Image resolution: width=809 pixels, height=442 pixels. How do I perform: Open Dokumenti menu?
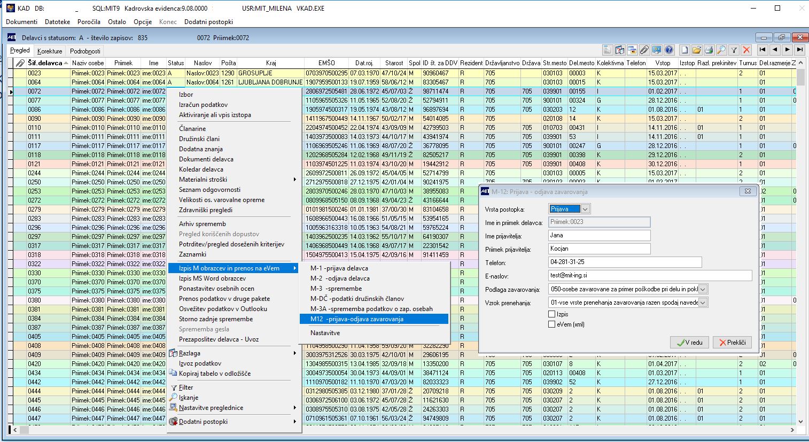(22, 22)
